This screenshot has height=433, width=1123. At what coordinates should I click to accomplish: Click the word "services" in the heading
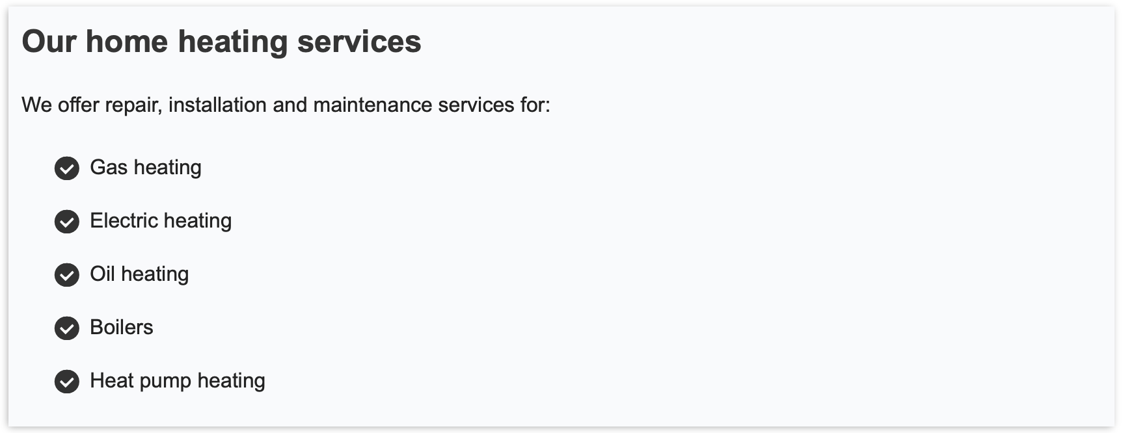click(359, 42)
